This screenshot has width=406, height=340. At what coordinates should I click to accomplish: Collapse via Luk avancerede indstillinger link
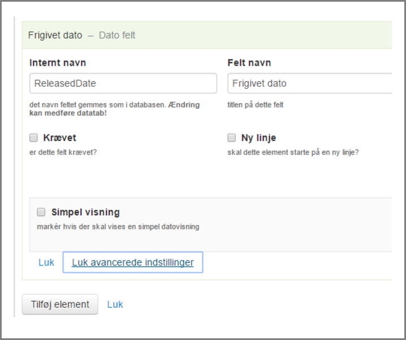coord(132,262)
